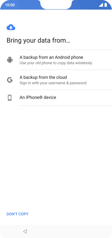Tap the 10:00 clock in status bar
112x238 pixels.
click(x=10, y=5)
